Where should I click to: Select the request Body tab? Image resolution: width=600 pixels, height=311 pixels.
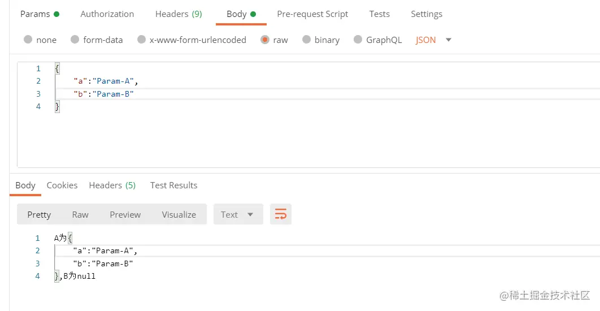241,14
